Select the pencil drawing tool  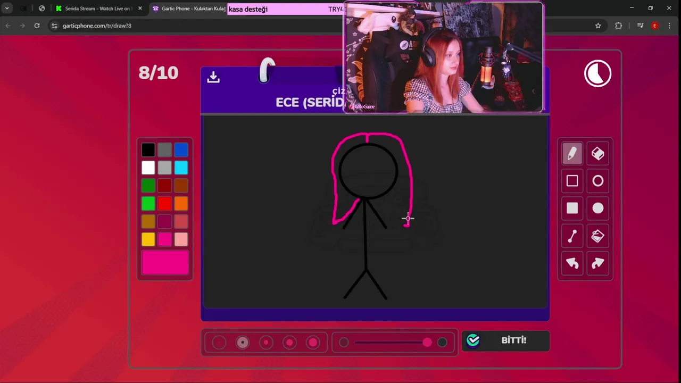coord(572,154)
